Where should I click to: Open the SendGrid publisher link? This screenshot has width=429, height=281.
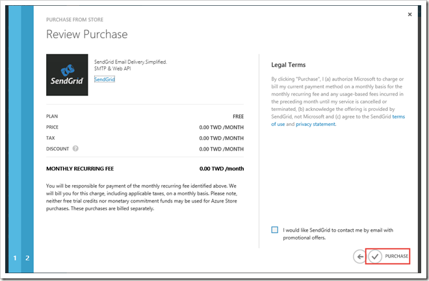(x=105, y=79)
